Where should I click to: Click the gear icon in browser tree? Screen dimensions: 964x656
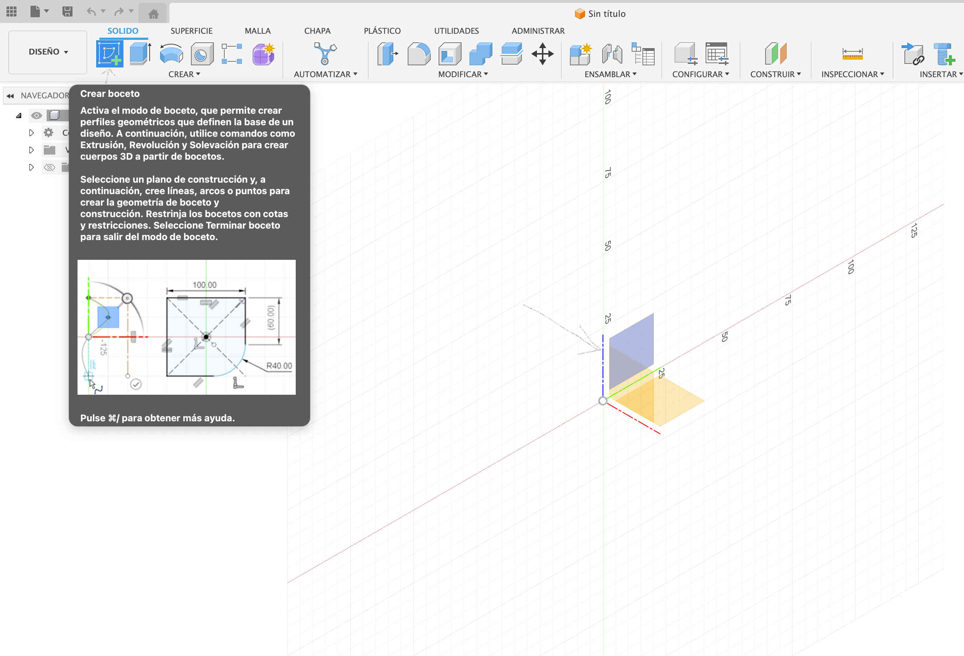(x=48, y=133)
